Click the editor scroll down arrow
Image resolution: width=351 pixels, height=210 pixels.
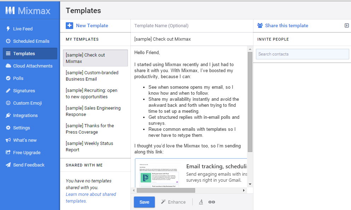point(250,184)
